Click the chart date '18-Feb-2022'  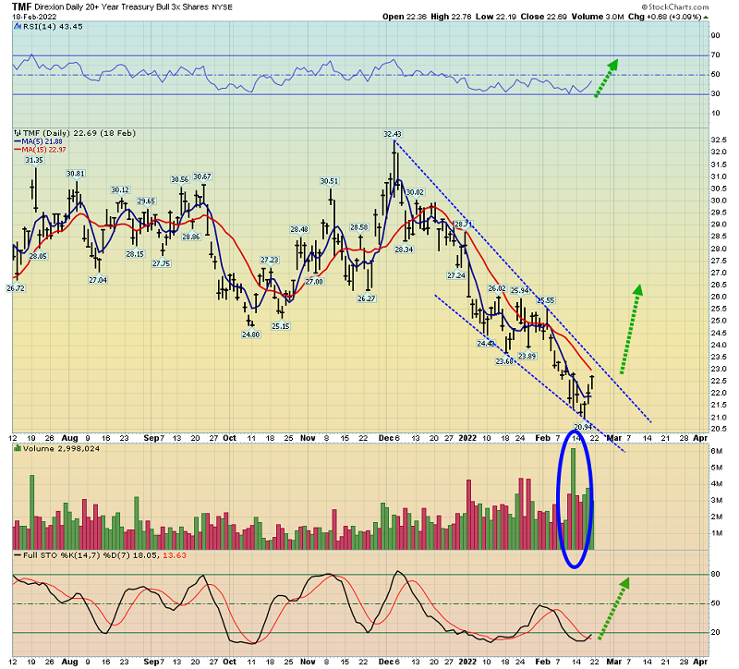(x=34, y=17)
